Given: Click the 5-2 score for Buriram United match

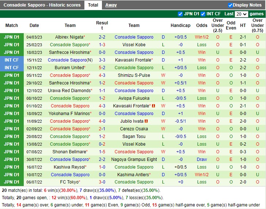Looking at the screenshot, I should coord(102,68).
